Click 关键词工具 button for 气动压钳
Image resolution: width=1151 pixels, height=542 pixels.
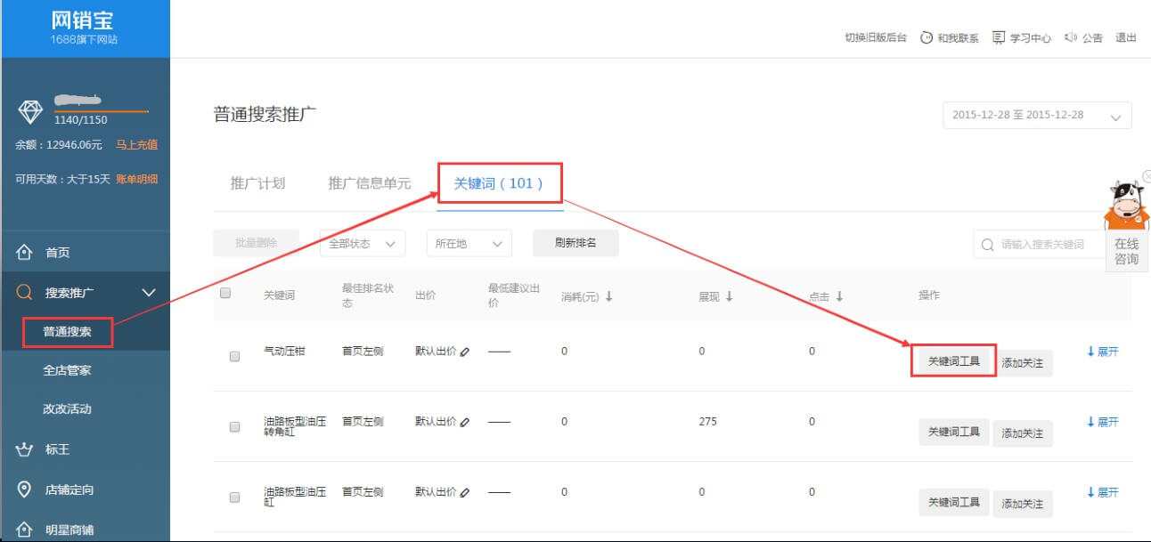point(953,361)
